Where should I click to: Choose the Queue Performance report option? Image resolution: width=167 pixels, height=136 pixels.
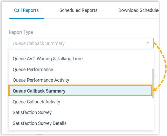[33, 70]
